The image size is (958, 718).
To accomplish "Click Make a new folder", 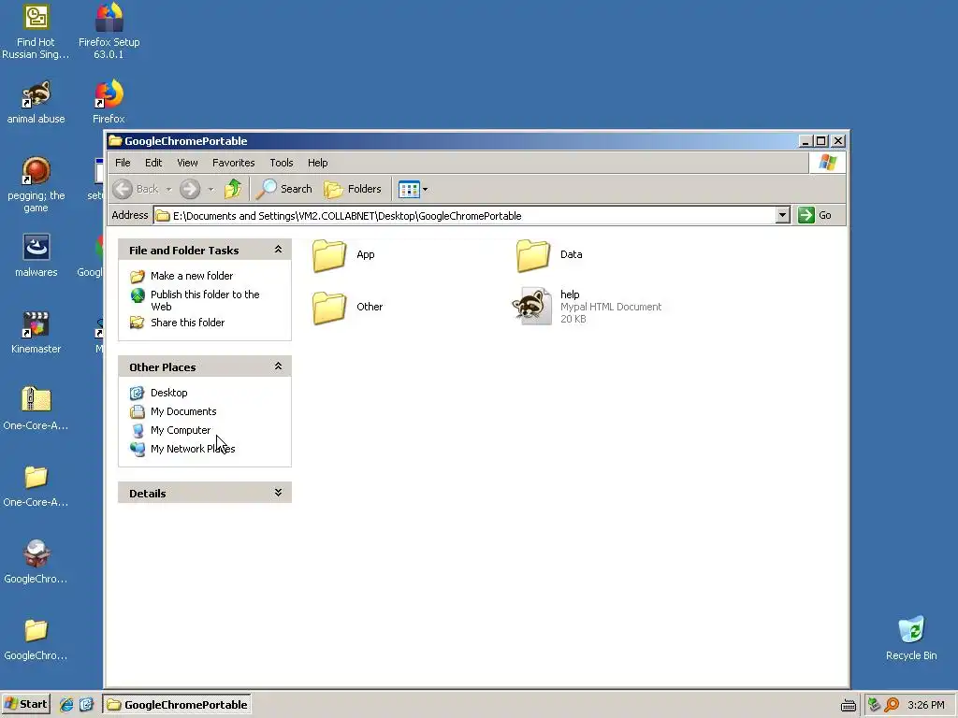I will (x=191, y=276).
